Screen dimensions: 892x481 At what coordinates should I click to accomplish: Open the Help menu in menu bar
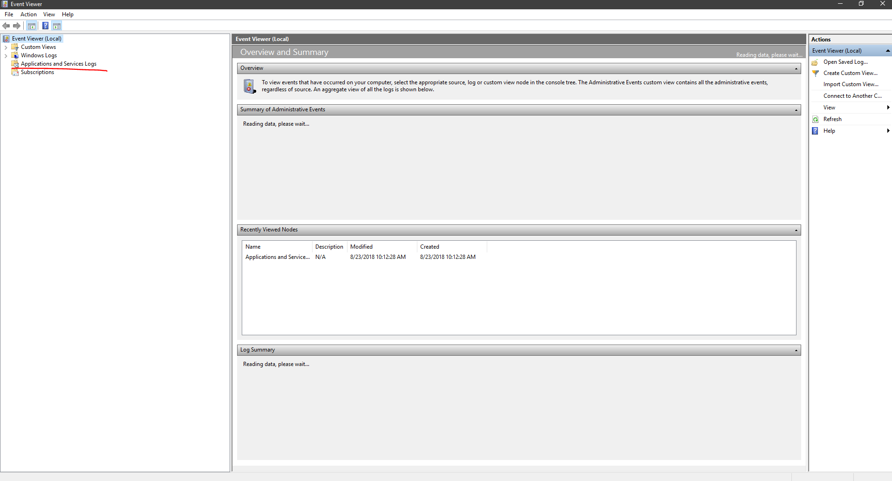click(68, 14)
